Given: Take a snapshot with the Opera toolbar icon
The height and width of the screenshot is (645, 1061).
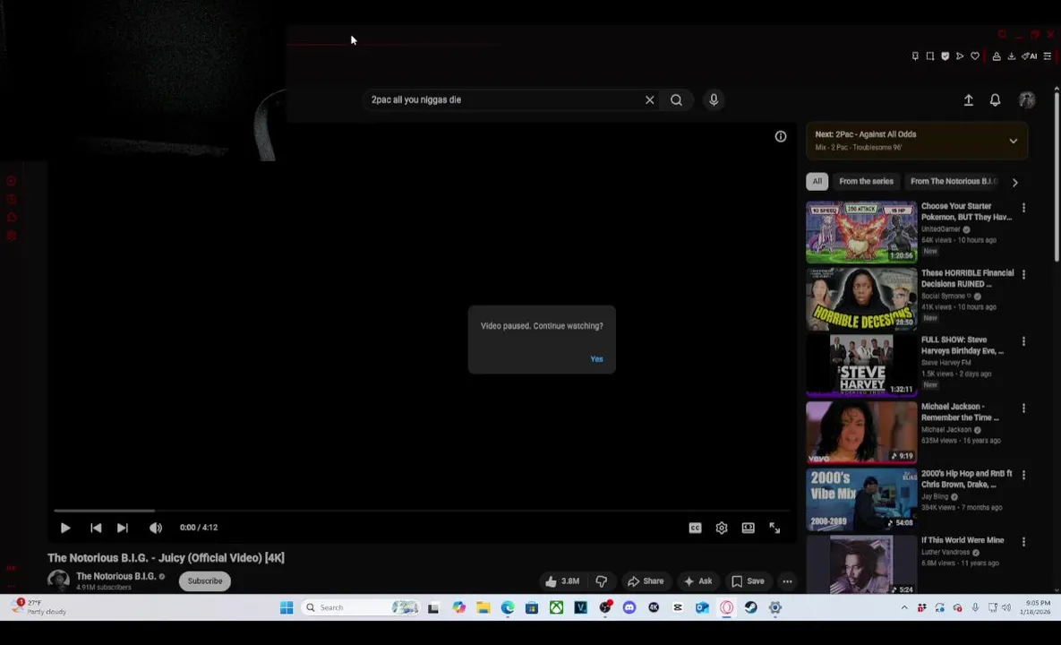Looking at the screenshot, I should pos(929,56).
